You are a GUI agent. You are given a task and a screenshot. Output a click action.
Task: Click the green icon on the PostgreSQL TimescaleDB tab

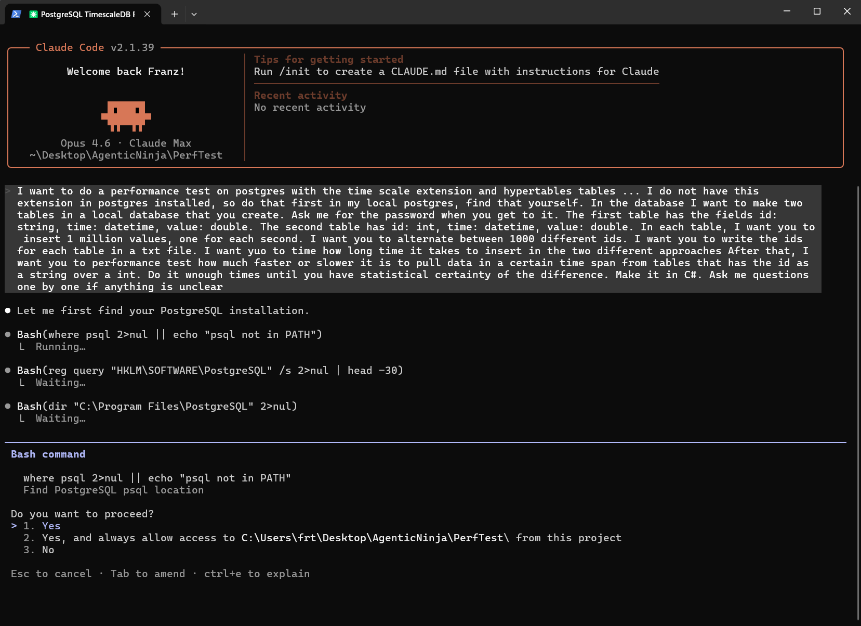click(x=34, y=15)
